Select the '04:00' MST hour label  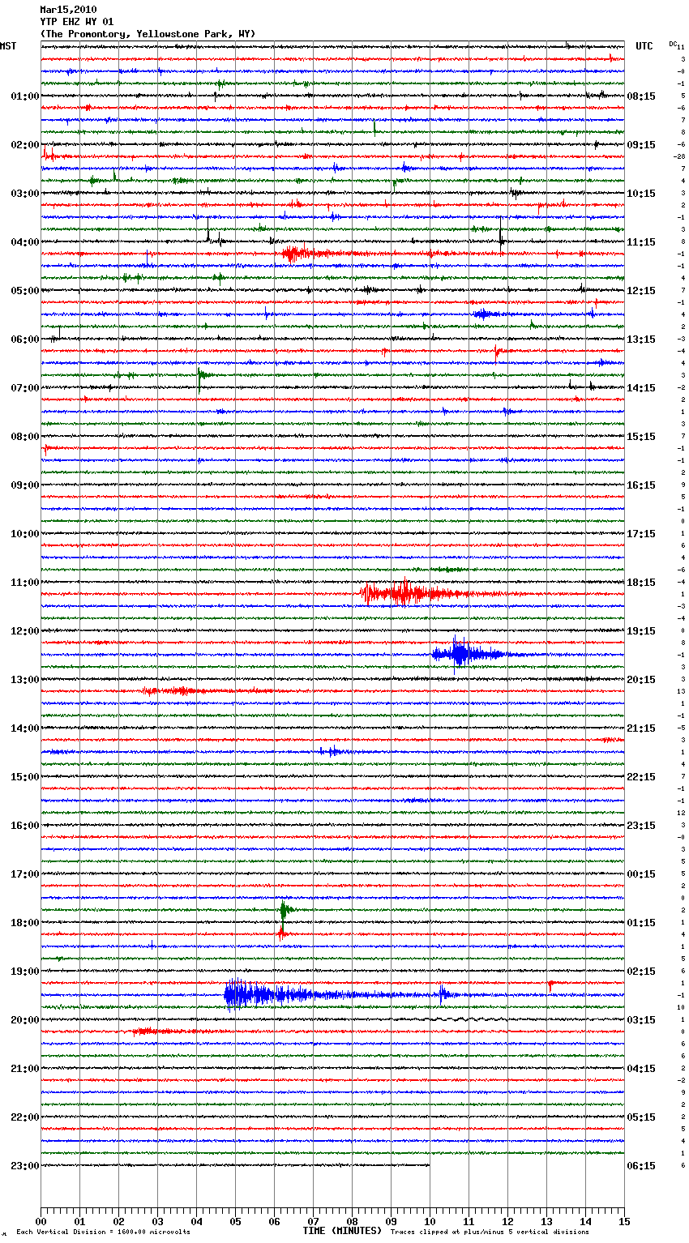[x=25, y=241]
